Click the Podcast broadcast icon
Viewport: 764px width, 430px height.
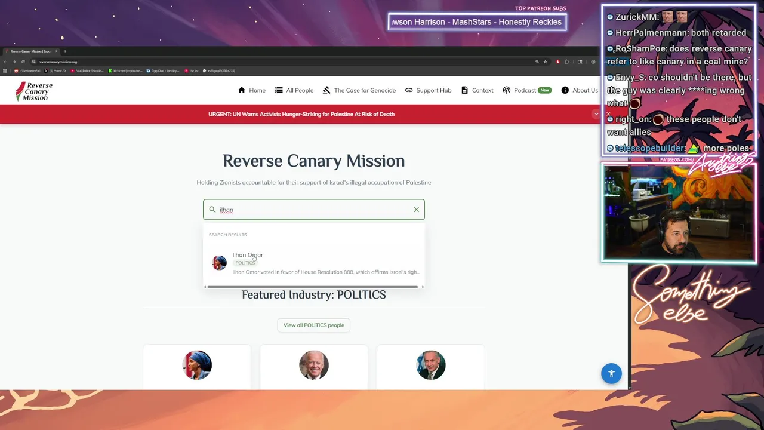click(507, 90)
